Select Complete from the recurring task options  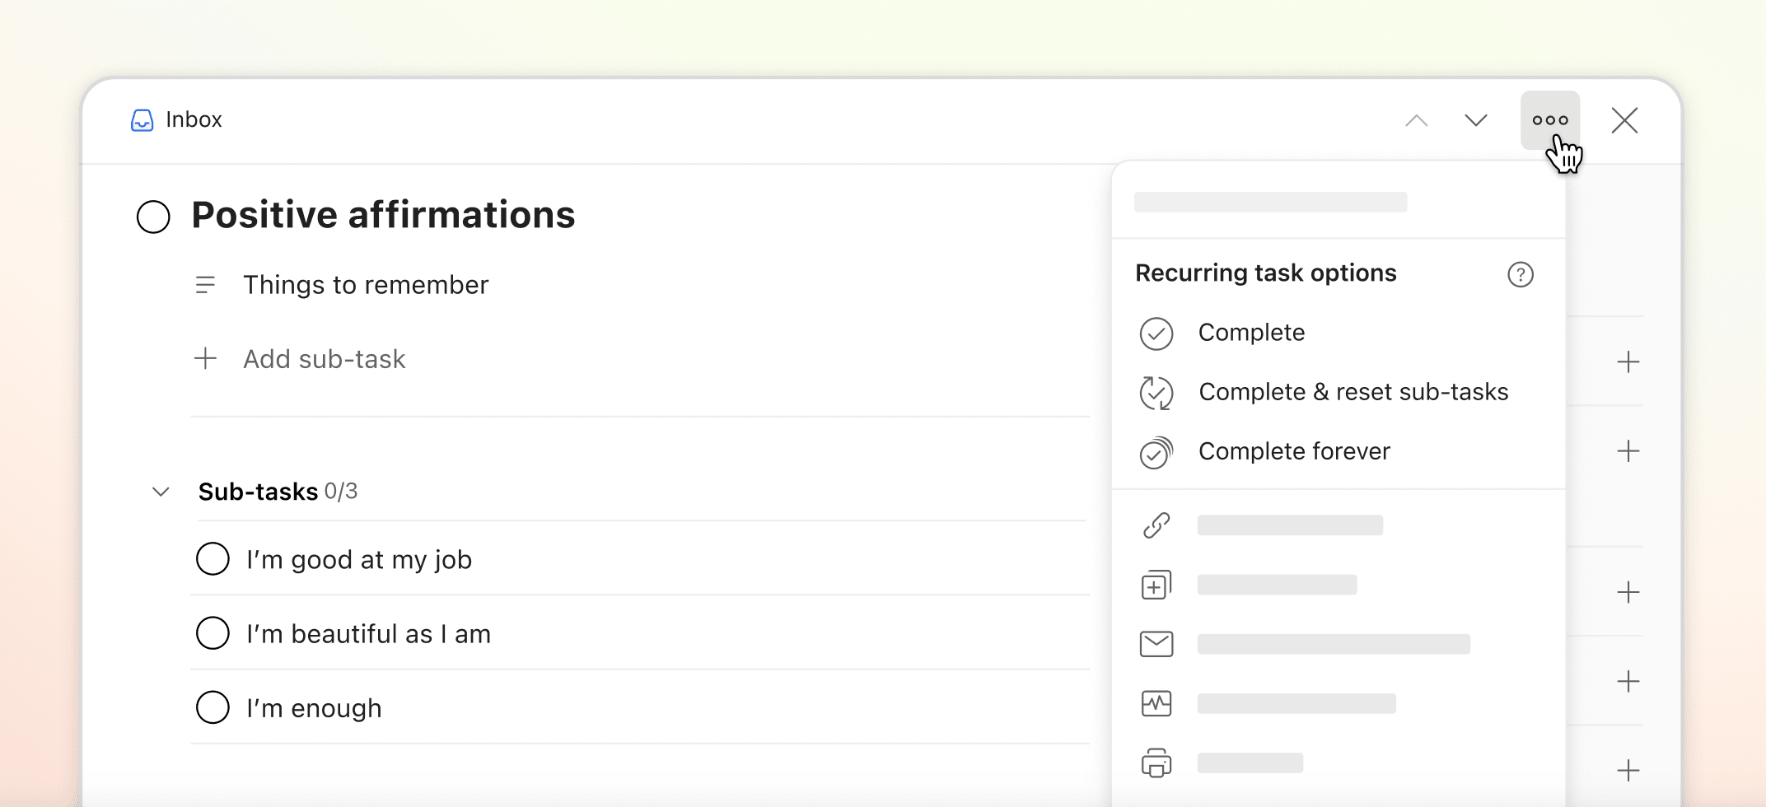(1251, 333)
